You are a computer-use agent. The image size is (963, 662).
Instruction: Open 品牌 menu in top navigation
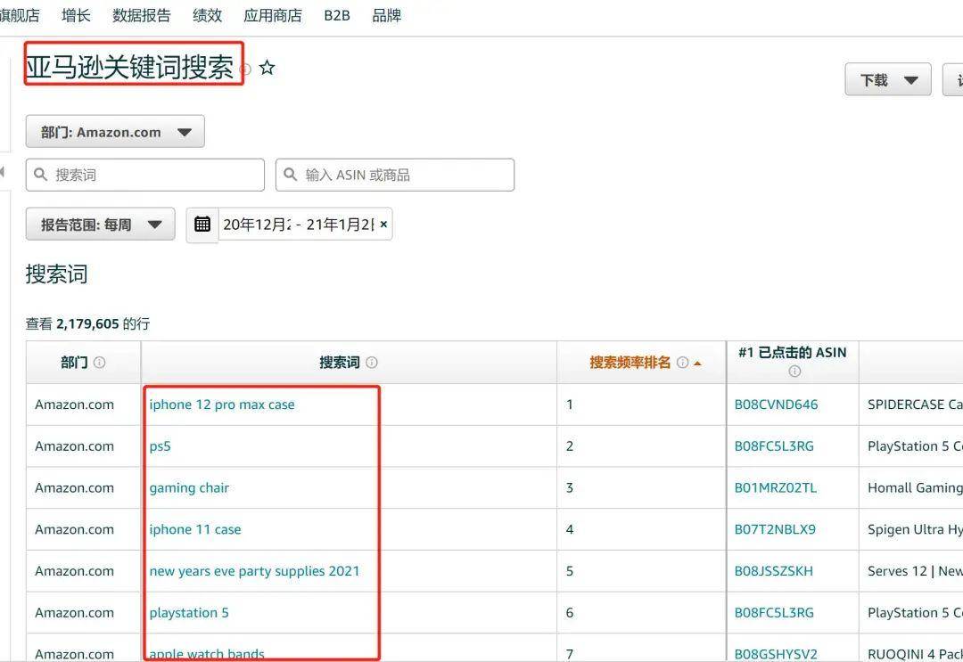click(x=387, y=15)
